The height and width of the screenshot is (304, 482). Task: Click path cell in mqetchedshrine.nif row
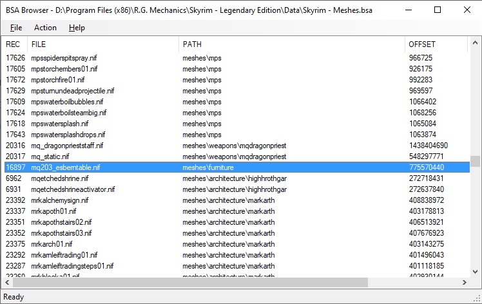(235, 178)
